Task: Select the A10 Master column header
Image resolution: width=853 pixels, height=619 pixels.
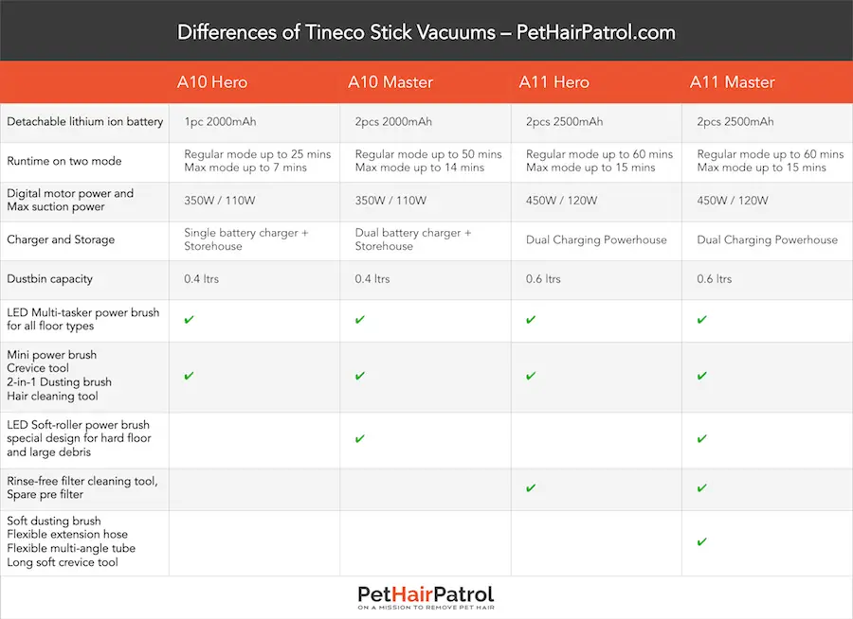Action: [x=390, y=82]
